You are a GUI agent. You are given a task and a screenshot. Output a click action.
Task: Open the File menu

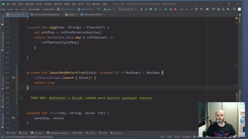click(9, 4)
